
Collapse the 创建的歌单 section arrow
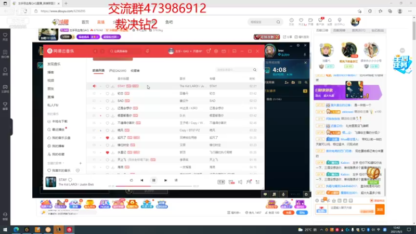63,163
